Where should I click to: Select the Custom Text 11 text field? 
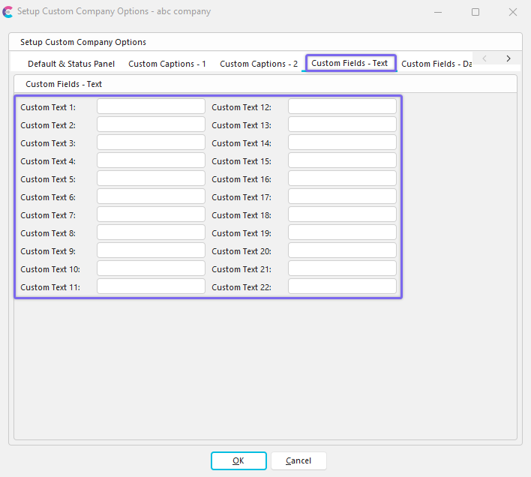coord(151,286)
